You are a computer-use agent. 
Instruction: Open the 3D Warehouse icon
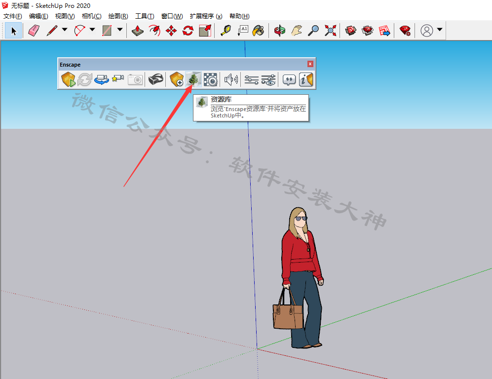click(350, 31)
